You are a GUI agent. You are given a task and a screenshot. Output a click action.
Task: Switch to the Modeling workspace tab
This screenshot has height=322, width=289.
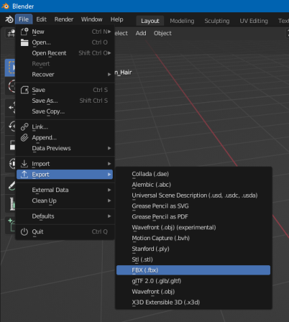(x=182, y=21)
